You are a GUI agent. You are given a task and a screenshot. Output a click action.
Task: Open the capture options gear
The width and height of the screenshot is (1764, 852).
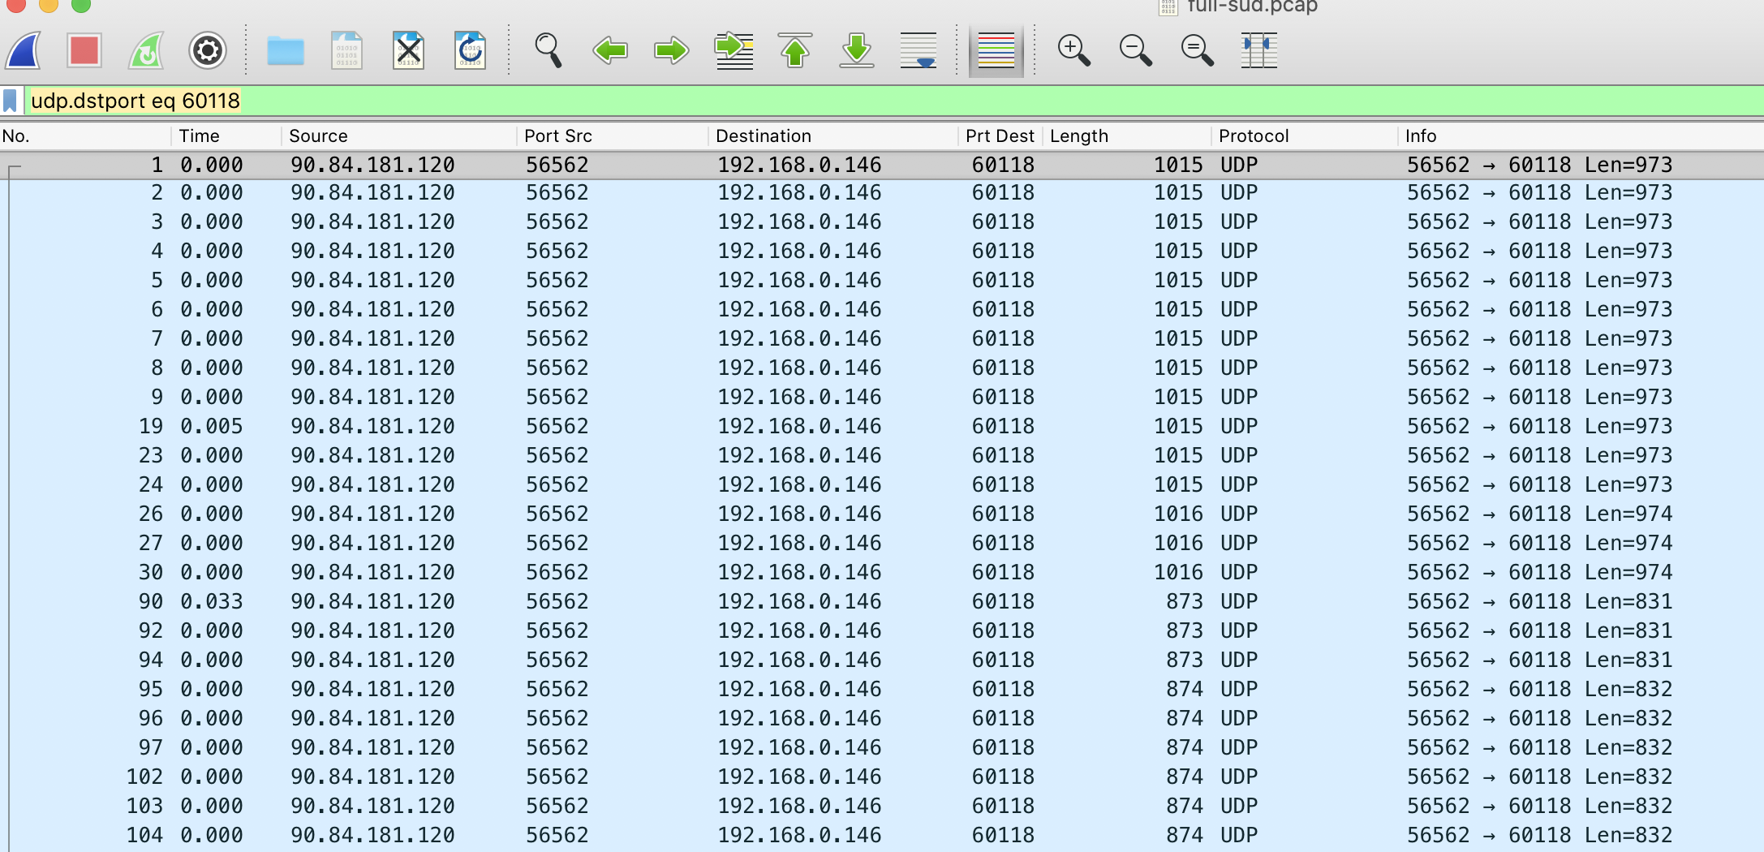(x=207, y=50)
